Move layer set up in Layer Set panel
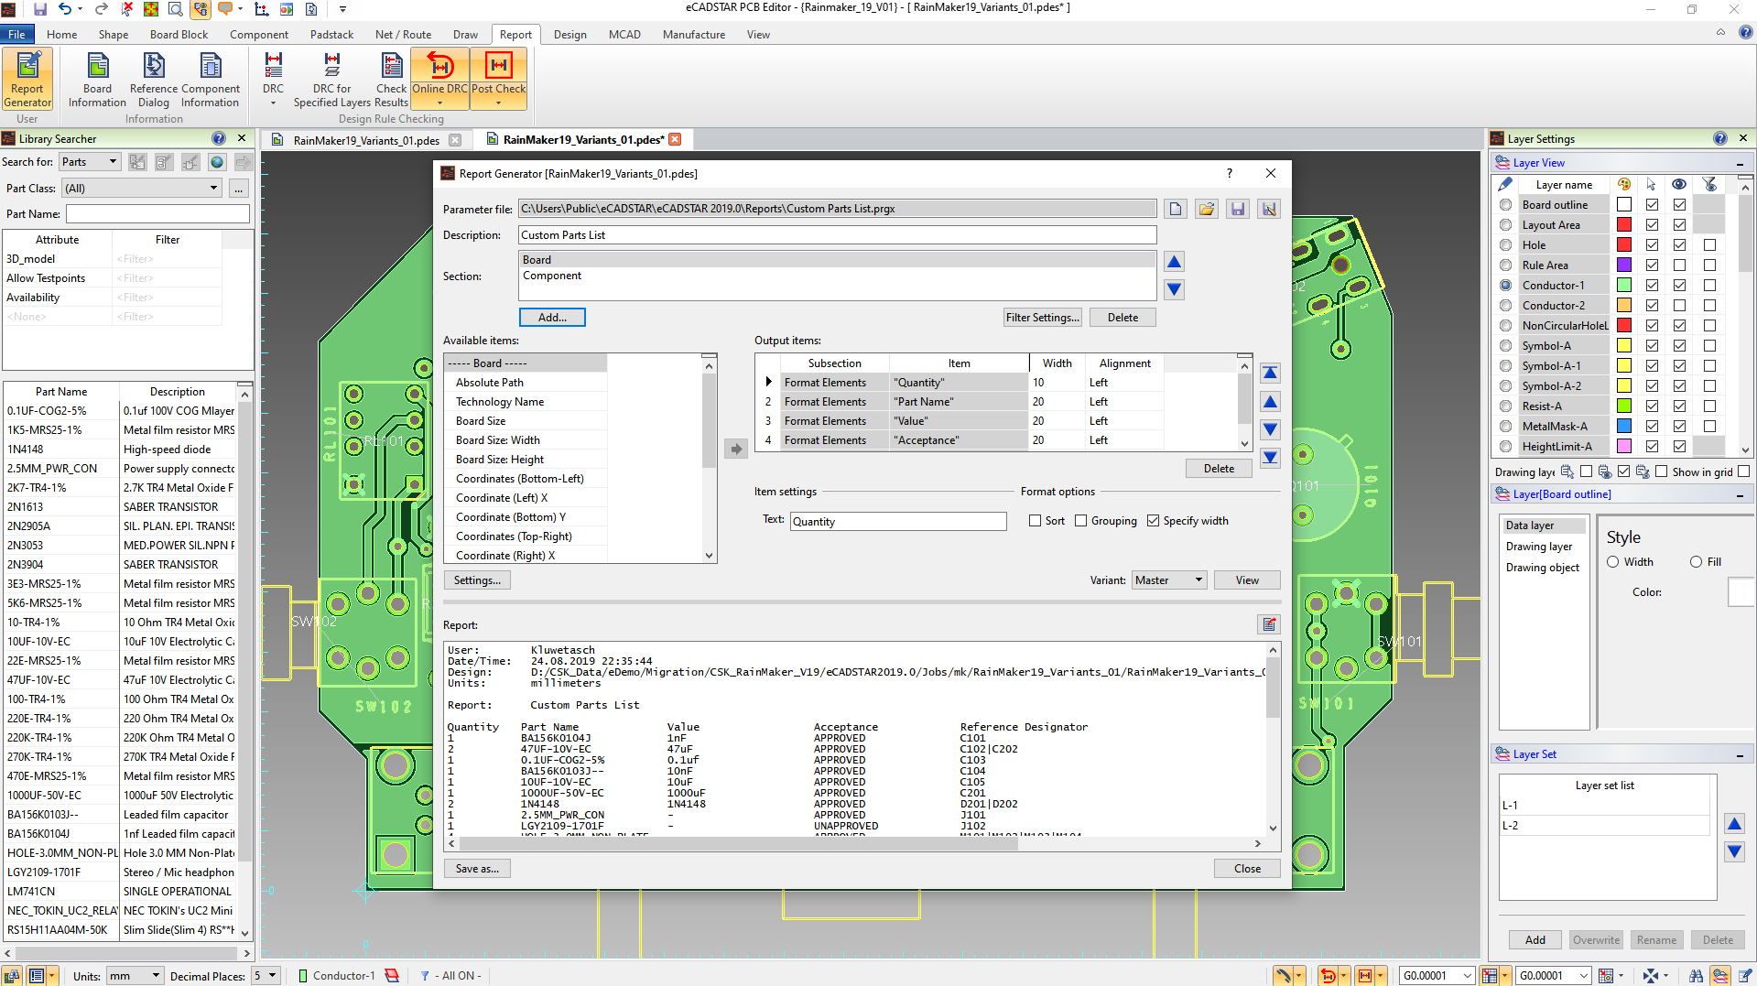Screen dimensions: 1757x986 (1734, 824)
